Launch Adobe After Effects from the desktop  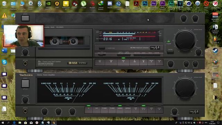tap(154, 6)
